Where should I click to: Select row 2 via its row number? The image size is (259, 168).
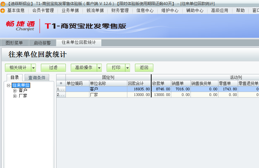coord(61,95)
